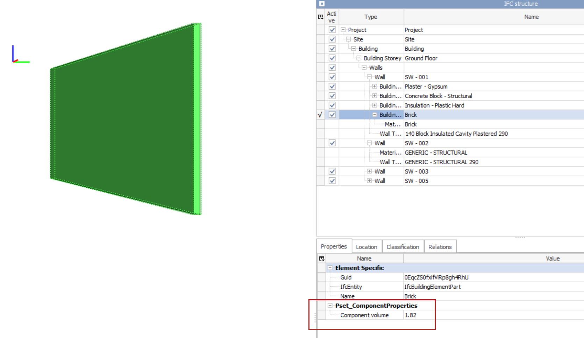Toggle Active checkbox for wall SW - 003
The image size is (584, 338).
coord(332,171)
